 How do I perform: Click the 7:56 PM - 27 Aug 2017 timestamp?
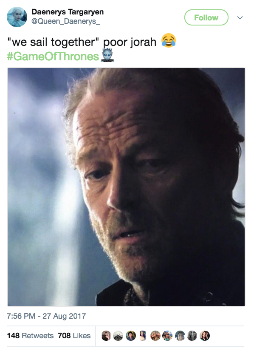coord(46,316)
